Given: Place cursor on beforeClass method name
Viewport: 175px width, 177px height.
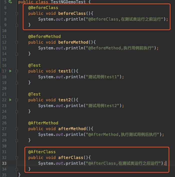Looking at the screenshot, I should pyautogui.click(x=72, y=14).
